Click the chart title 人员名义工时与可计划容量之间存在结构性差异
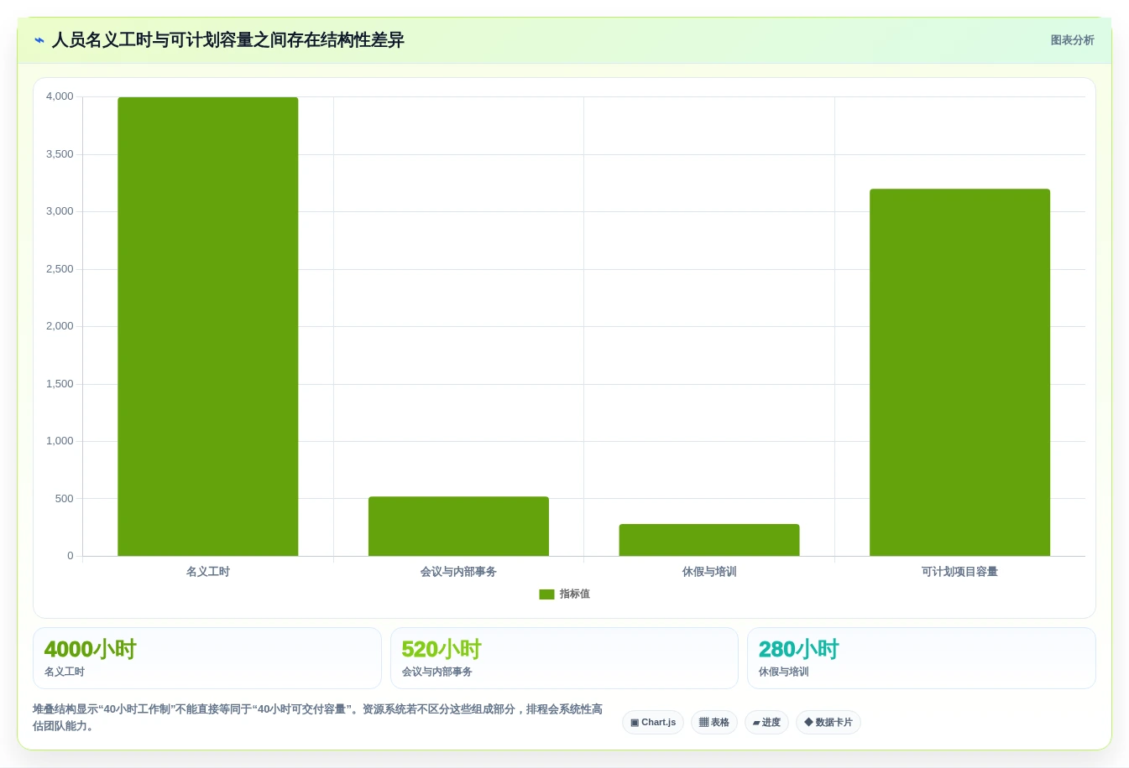Screen dimensions: 1129x768 coord(228,40)
